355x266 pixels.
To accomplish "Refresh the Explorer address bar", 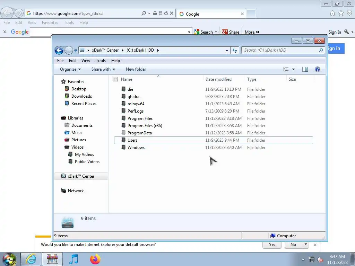I will (235, 50).
